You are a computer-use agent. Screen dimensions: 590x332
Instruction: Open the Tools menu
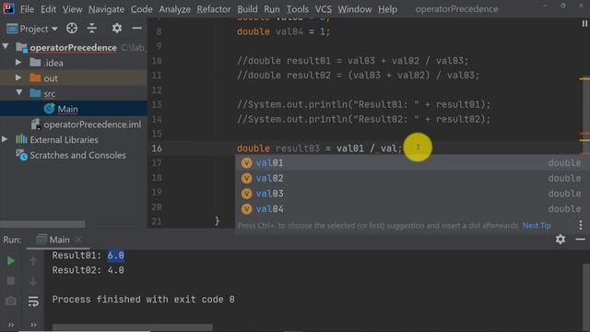tap(298, 9)
